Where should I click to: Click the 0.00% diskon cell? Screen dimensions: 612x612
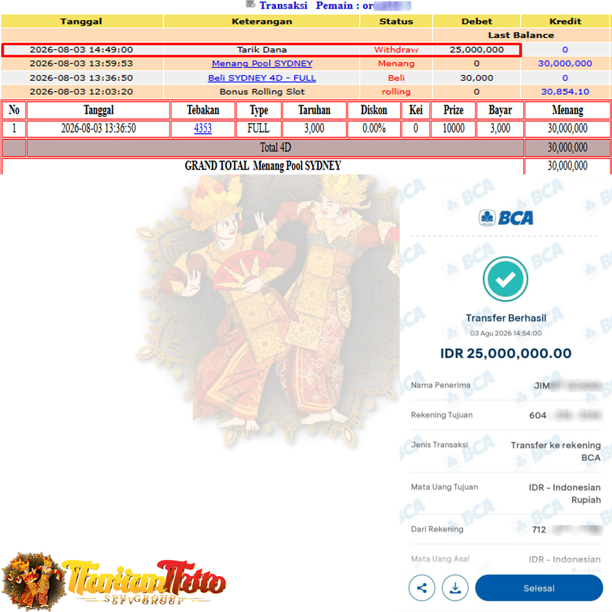click(x=373, y=129)
